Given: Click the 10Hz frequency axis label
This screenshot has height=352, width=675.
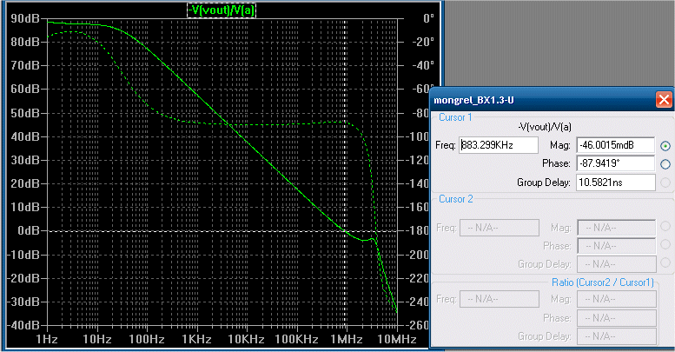Looking at the screenshot, I should click(x=96, y=340).
